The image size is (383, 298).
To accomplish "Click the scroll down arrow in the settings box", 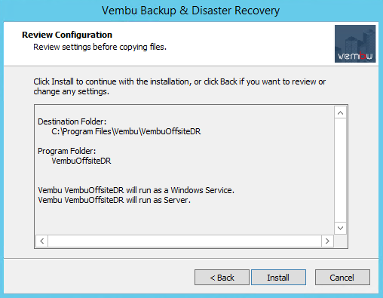I will (340, 228).
